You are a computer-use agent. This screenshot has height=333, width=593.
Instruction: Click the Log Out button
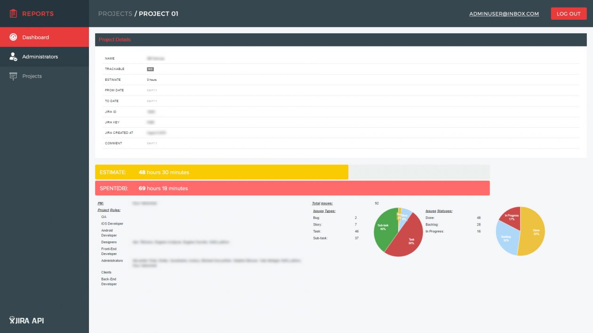point(569,14)
